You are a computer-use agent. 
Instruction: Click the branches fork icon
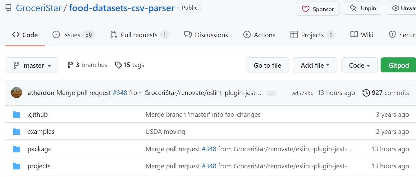pos(71,65)
